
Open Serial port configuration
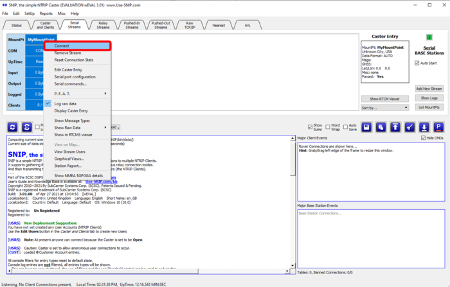coord(75,77)
